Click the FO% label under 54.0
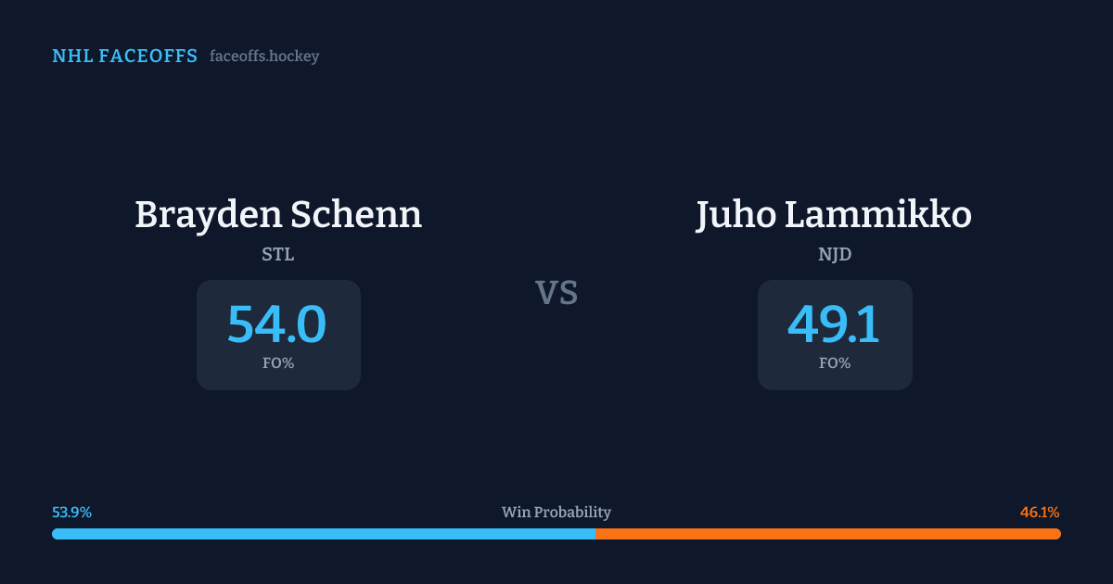The height and width of the screenshot is (584, 1113). point(278,363)
